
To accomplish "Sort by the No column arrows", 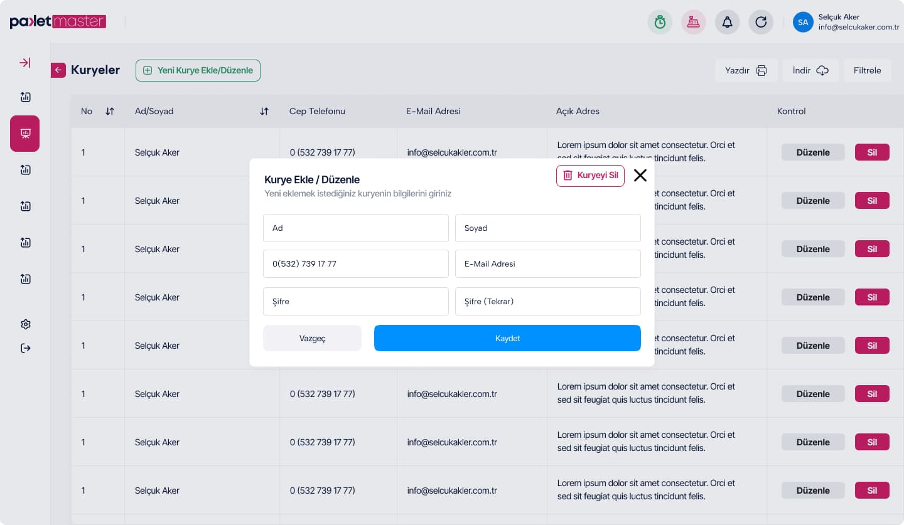I will tap(110, 111).
